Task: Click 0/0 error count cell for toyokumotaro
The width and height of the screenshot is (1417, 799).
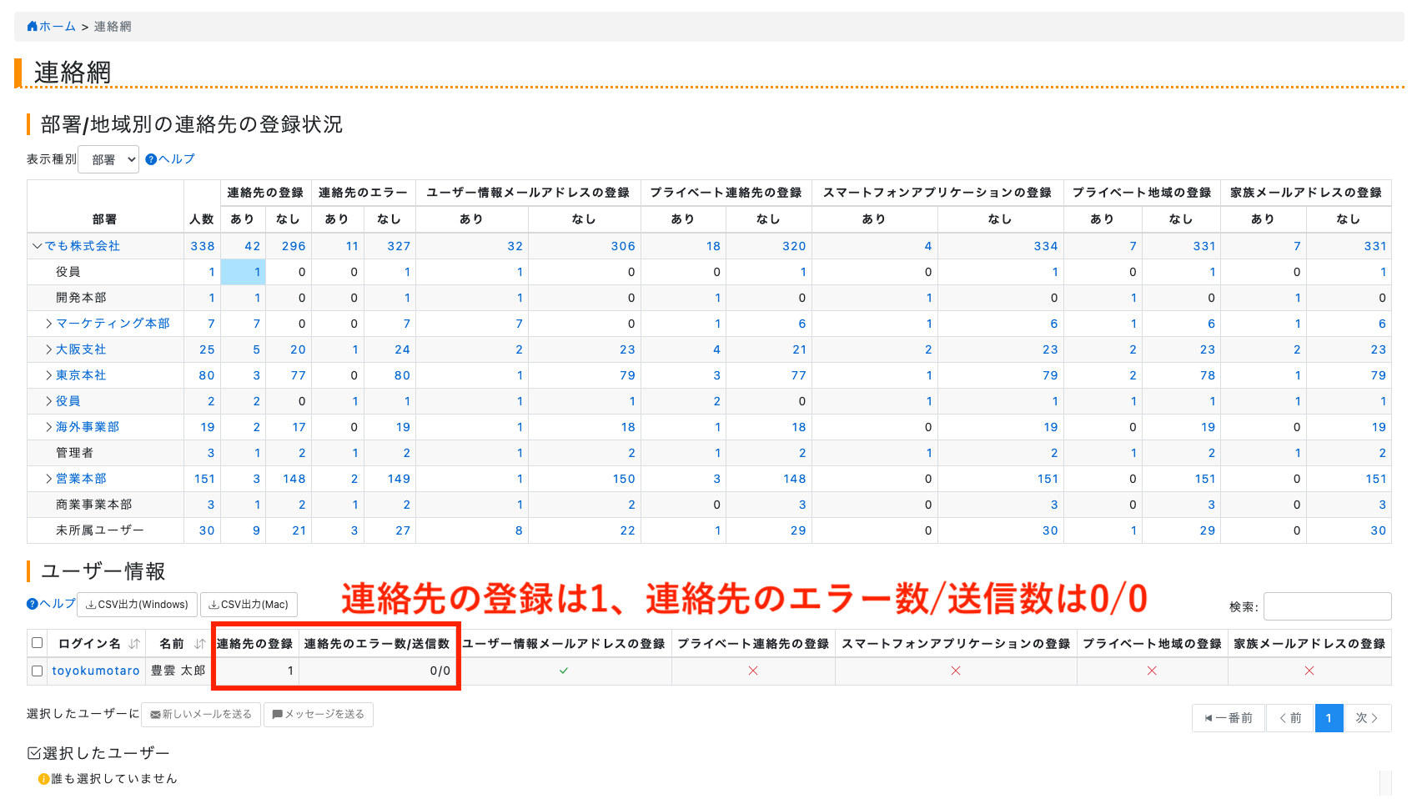Action: (378, 671)
